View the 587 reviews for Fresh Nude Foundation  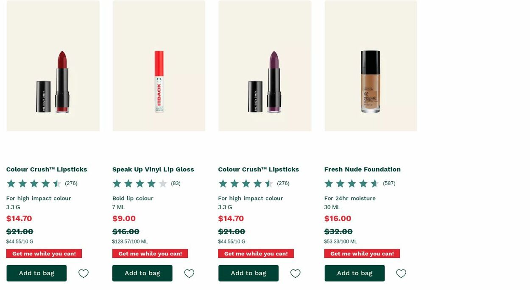point(389,183)
